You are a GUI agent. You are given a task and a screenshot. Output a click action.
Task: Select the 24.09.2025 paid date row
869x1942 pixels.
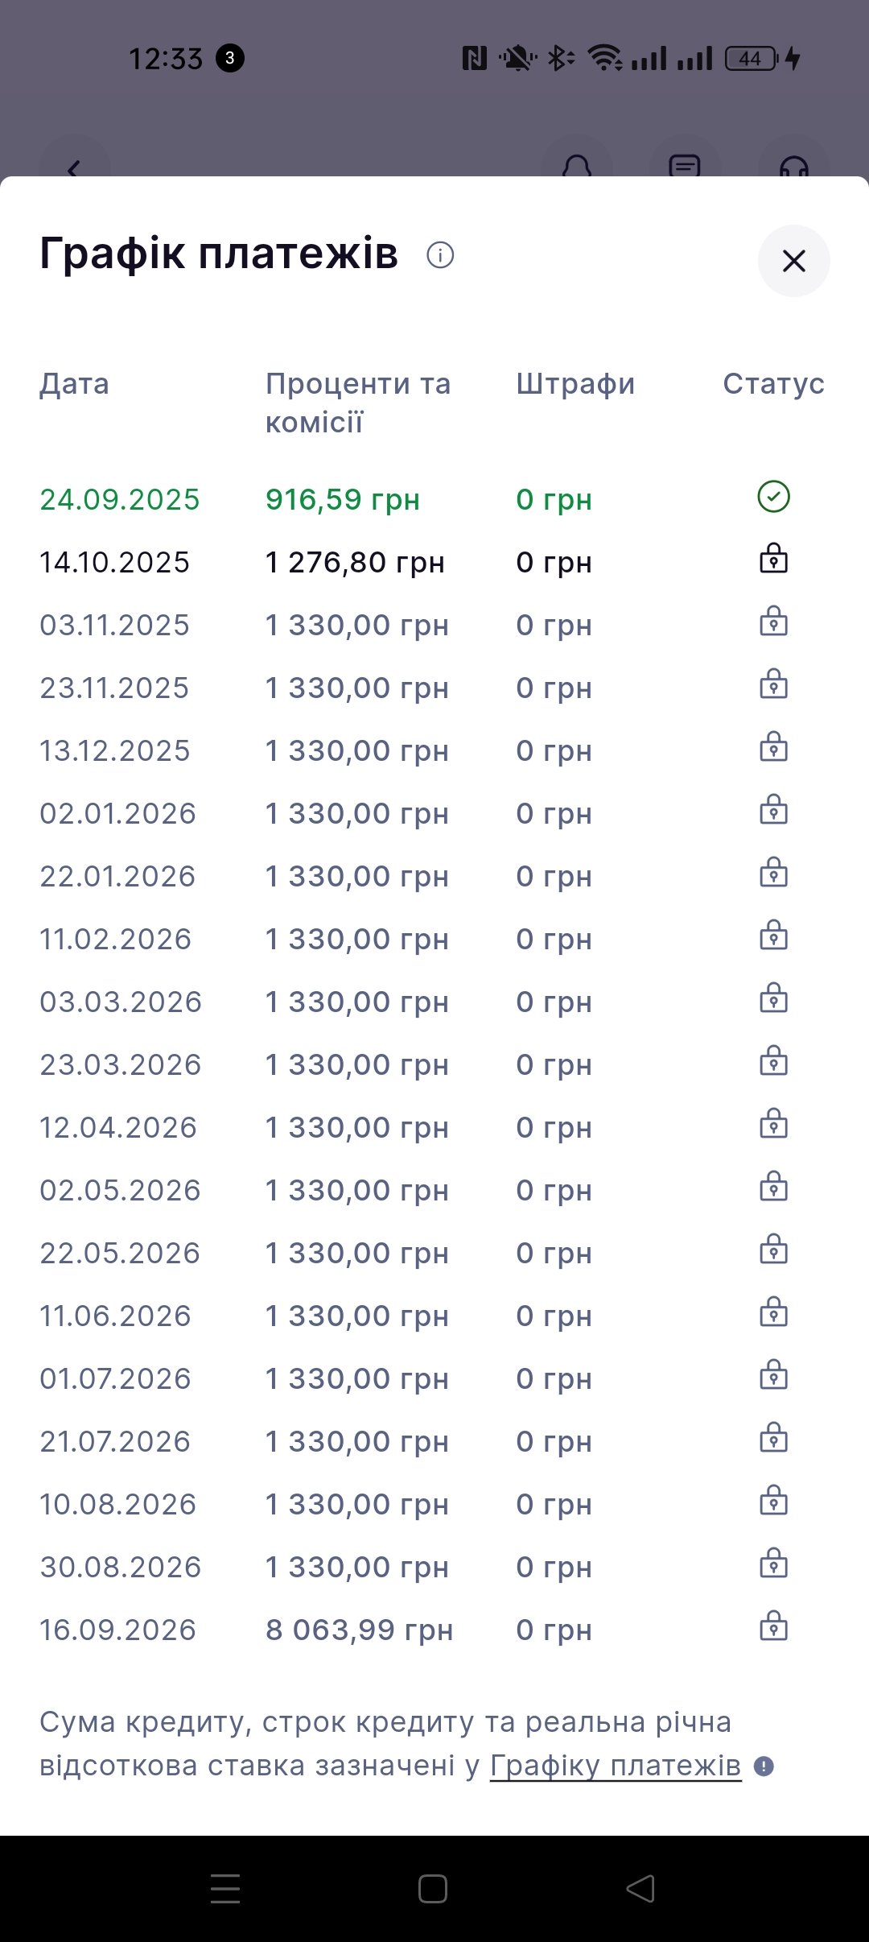coord(120,500)
